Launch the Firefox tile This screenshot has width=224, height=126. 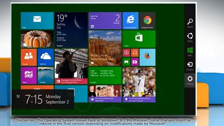click(x=147, y=57)
